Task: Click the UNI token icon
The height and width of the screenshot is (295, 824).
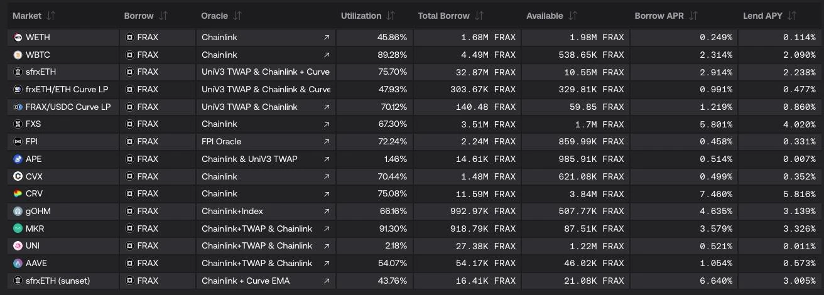Action: click(x=18, y=246)
